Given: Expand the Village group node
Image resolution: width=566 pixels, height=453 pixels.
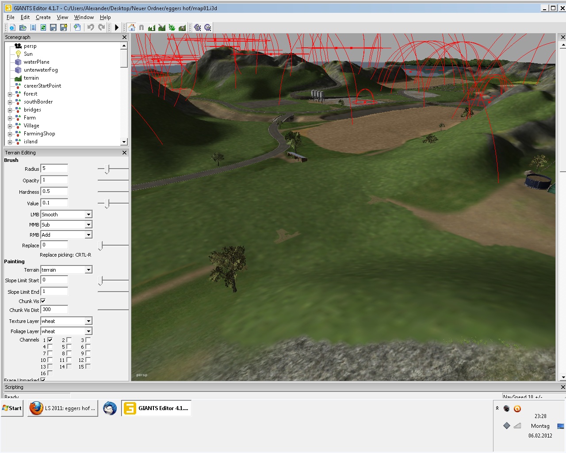Looking at the screenshot, I should point(10,126).
